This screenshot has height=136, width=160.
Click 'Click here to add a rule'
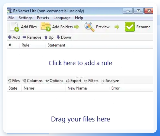(80, 63)
